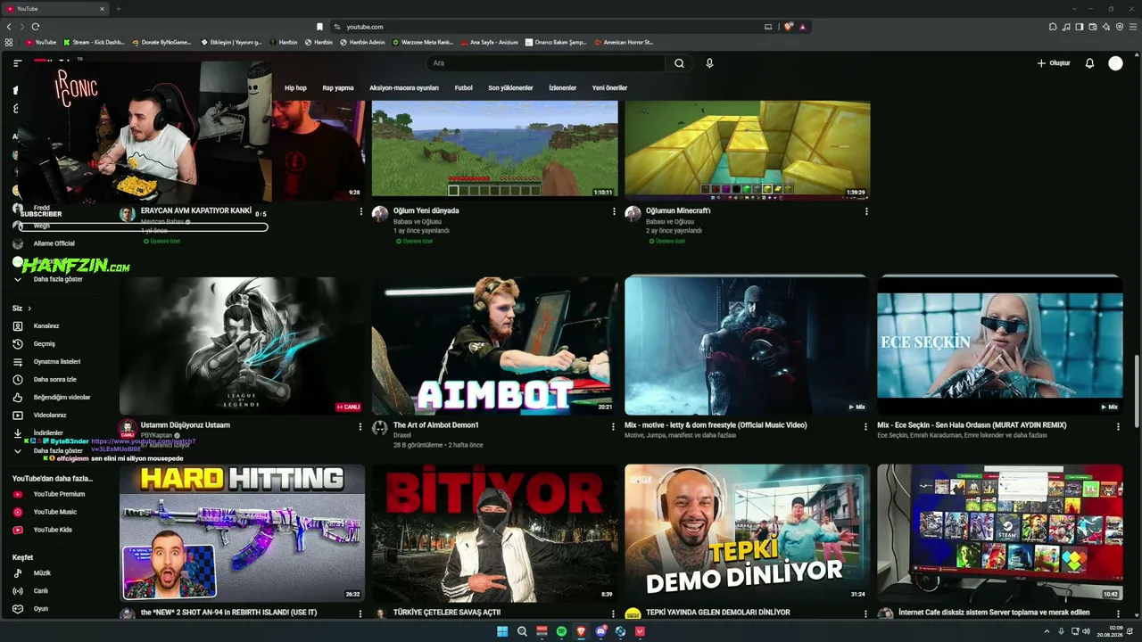Play the AIMBOT video thumbnail
Viewport: 1142px width, 642px height.
pyautogui.click(x=494, y=345)
